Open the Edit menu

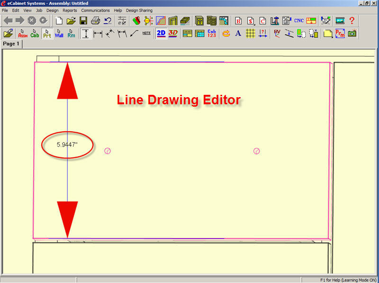(16, 10)
